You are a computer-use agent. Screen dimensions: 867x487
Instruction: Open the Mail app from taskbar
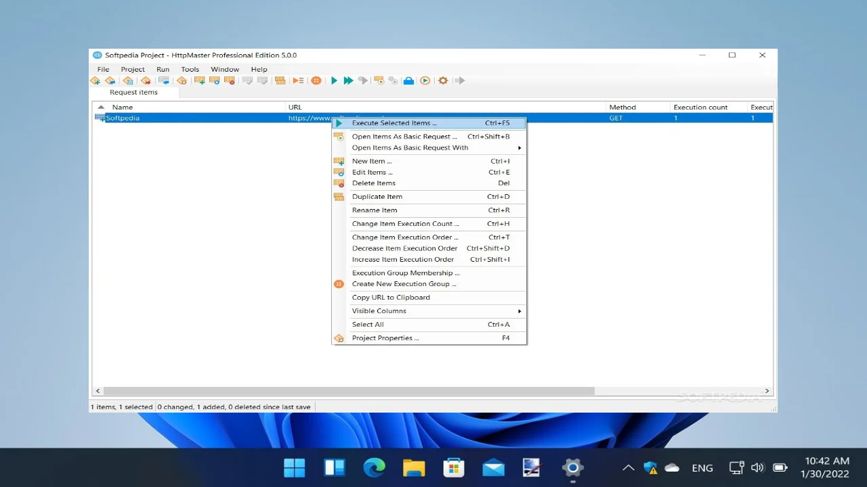coord(494,467)
